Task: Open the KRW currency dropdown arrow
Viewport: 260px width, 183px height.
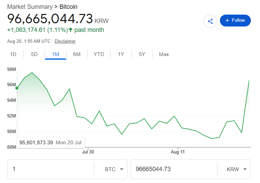Action: point(245,169)
